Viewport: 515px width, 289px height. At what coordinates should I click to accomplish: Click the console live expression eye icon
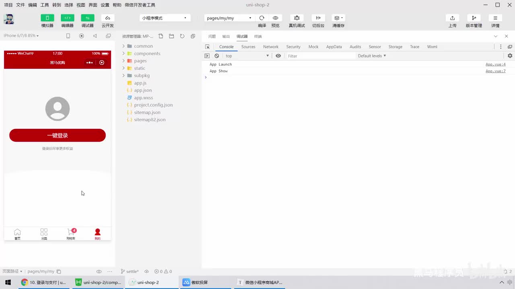point(278,56)
